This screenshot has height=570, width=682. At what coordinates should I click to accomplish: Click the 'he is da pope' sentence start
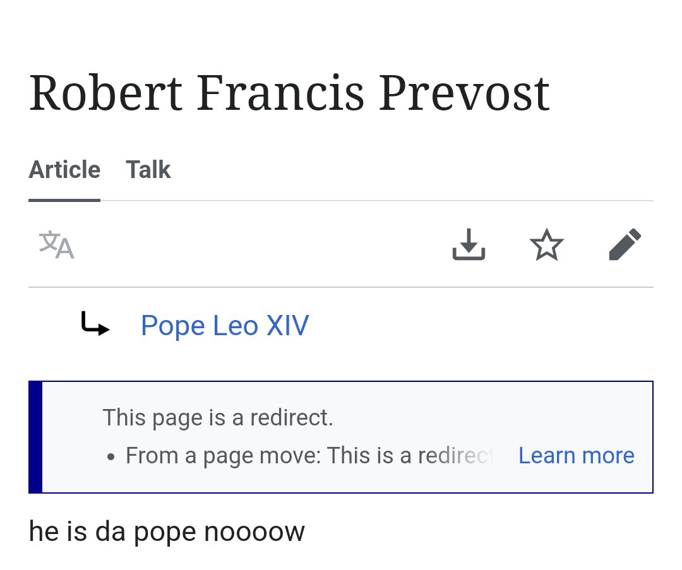click(114, 531)
